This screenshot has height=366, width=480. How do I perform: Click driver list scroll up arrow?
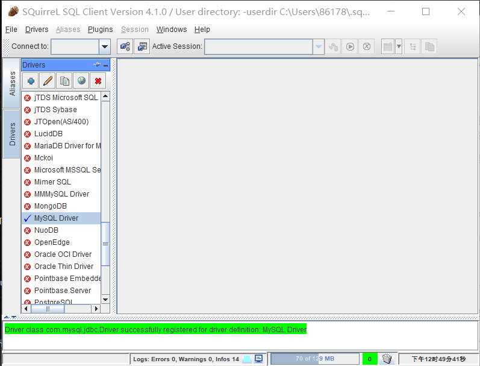coord(105,96)
